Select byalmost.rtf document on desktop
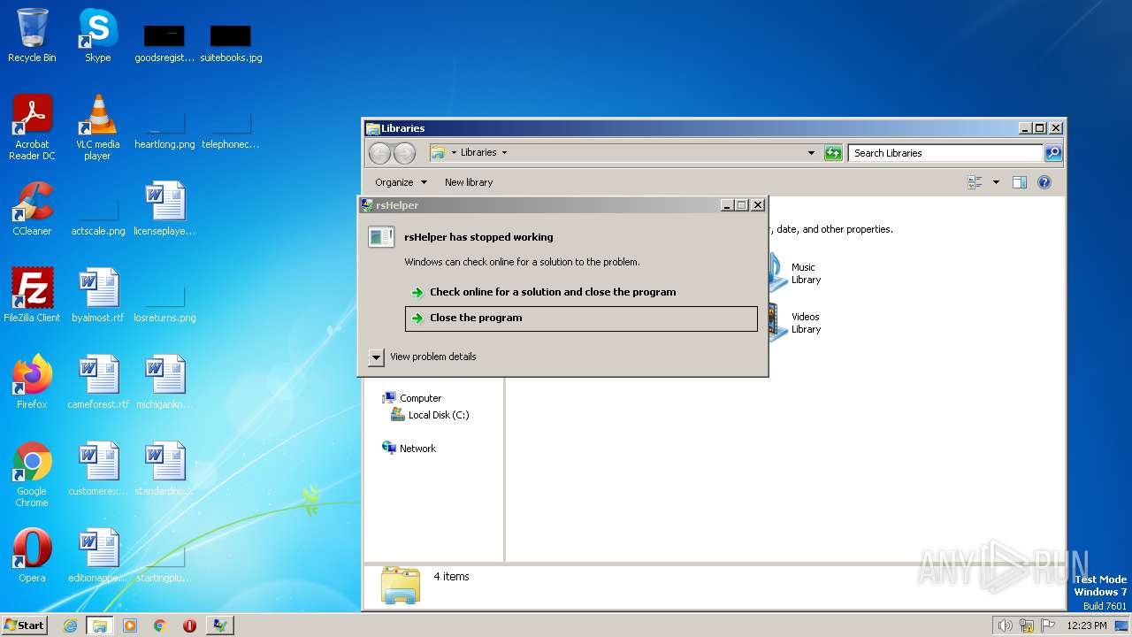This screenshot has height=637, width=1132. point(98,295)
